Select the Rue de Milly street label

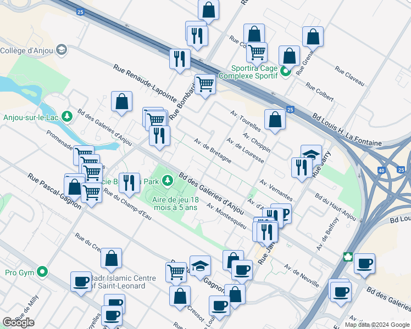(27, 308)
